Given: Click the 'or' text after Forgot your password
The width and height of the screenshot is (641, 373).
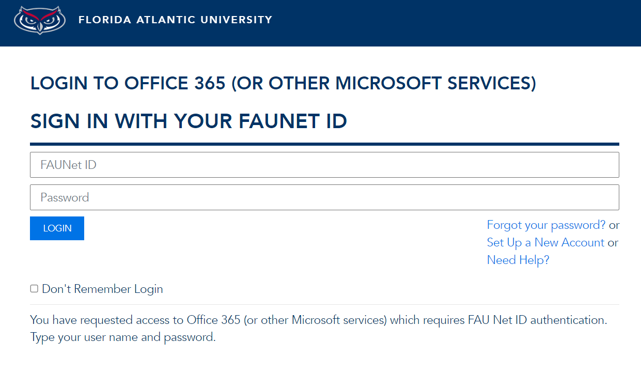Looking at the screenshot, I should point(614,225).
